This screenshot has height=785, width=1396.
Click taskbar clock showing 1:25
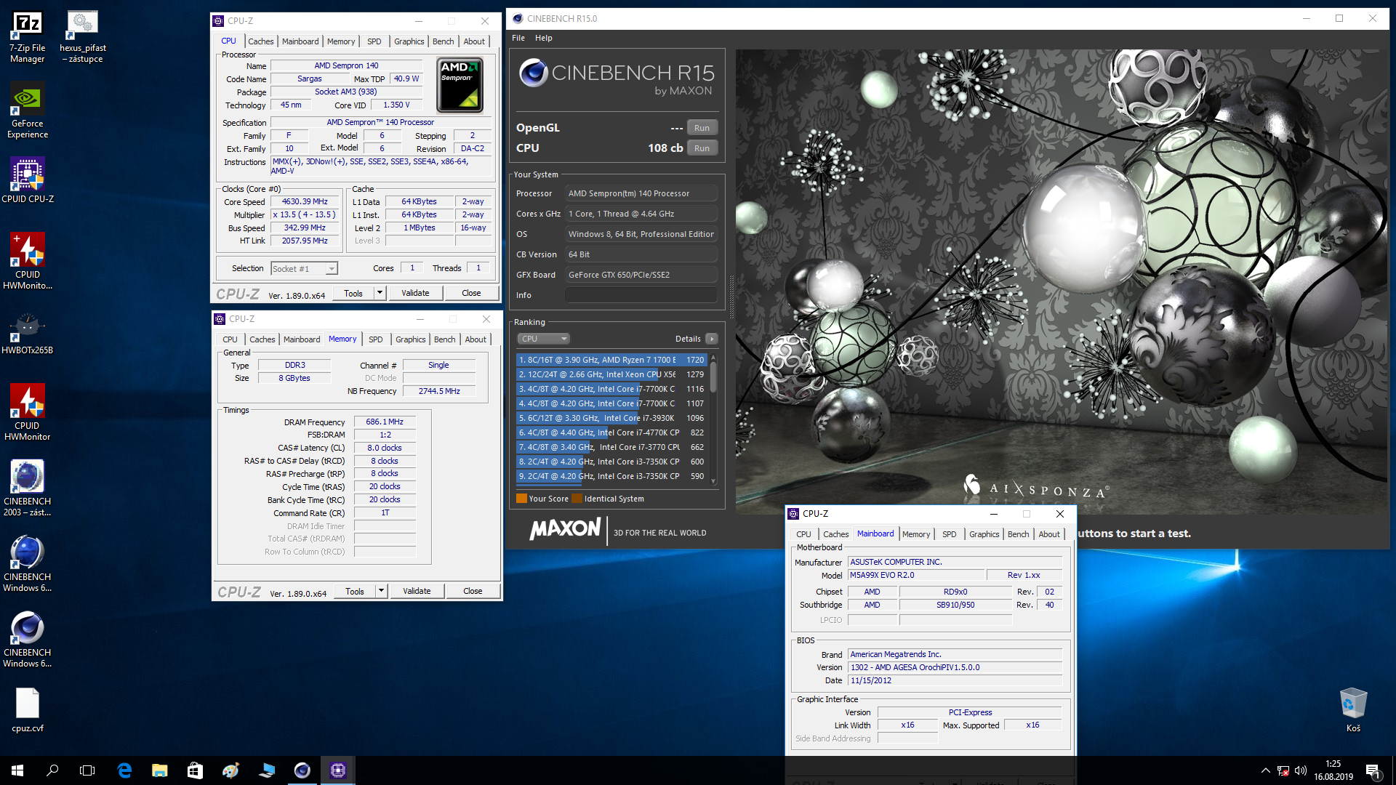coord(1333,770)
